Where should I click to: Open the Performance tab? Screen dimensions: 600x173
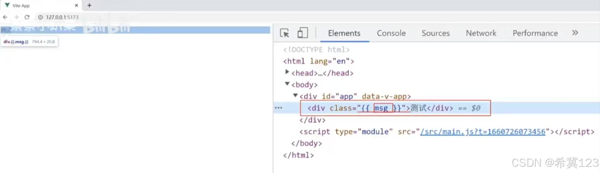(x=535, y=33)
